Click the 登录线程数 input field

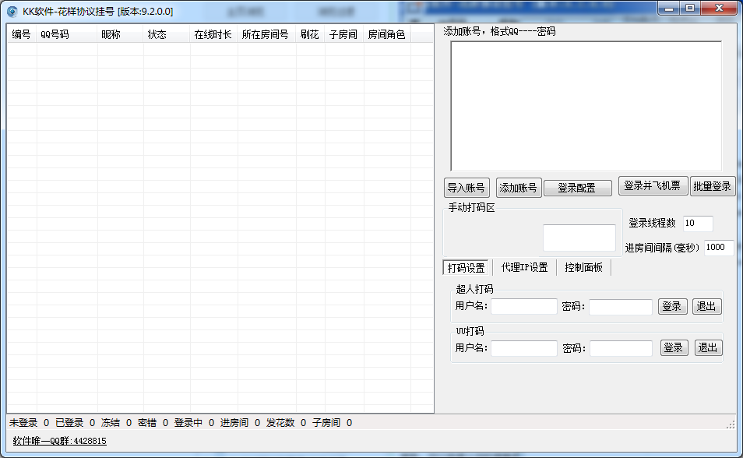pos(697,224)
